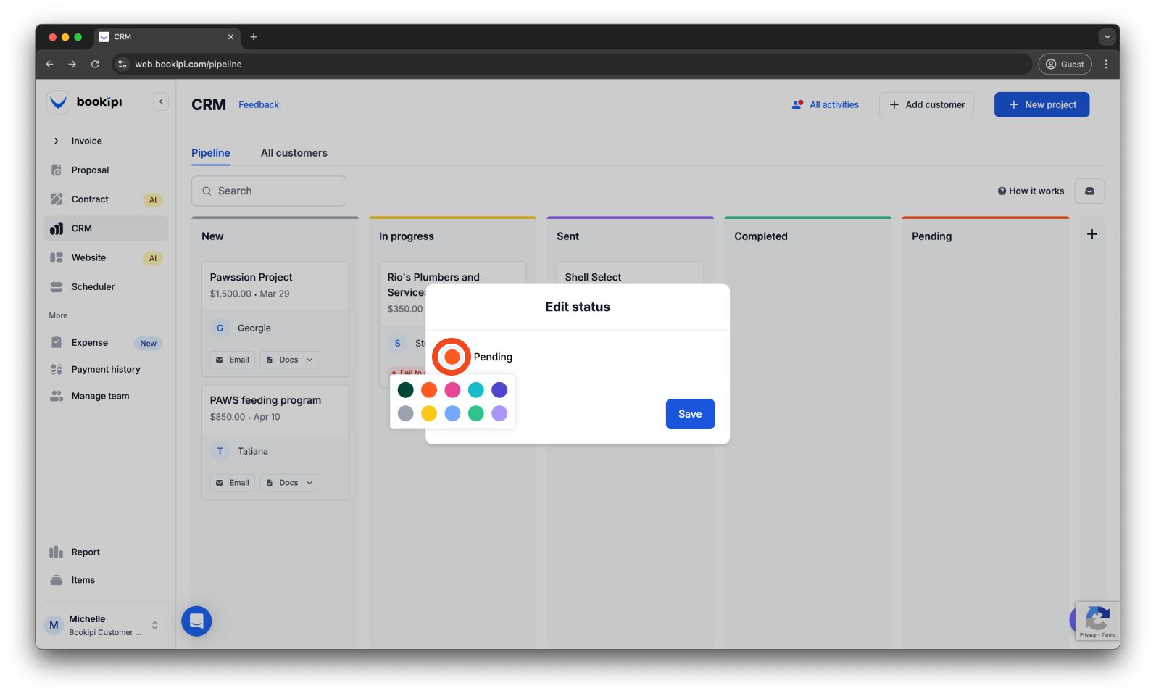Open the Website sidebar item
This screenshot has height=696, width=1156.
[106, 257]
